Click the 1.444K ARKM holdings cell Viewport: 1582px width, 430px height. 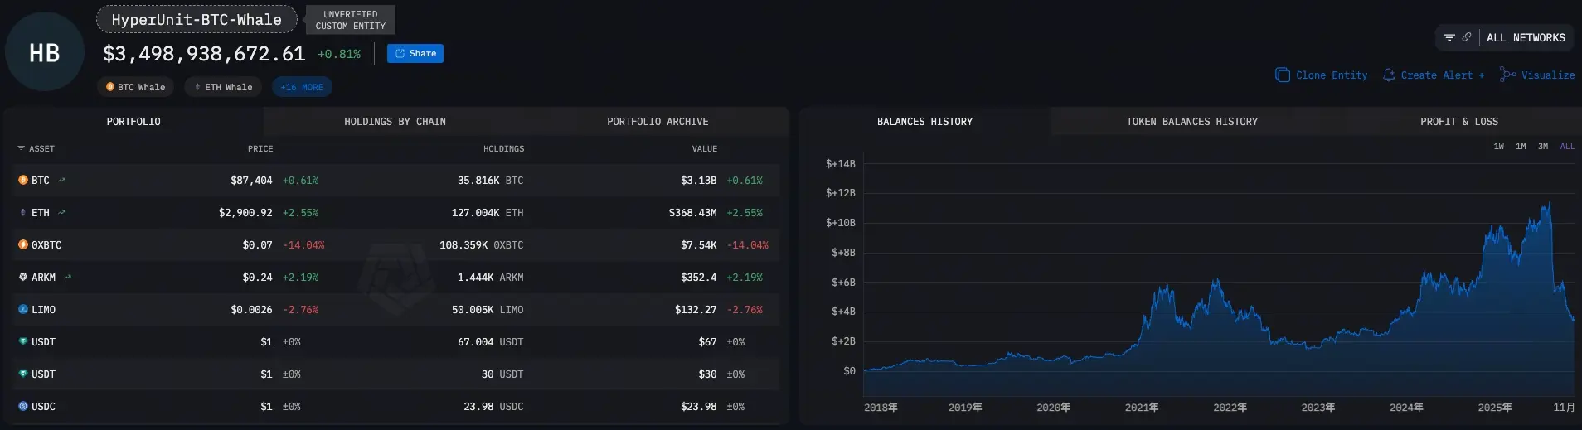click(490, 277)
